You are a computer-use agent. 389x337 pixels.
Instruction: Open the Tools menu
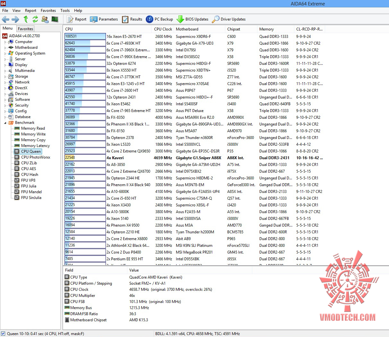pyautogui.click(x=65, y=11)
